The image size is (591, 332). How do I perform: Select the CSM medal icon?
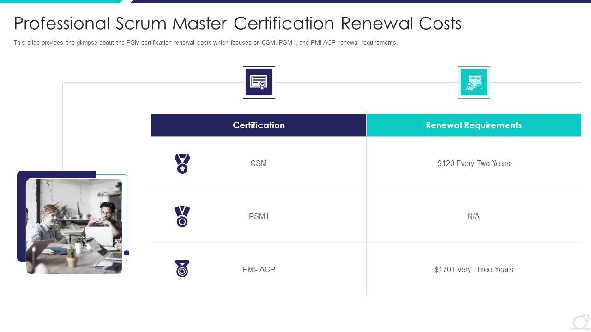[182, 163]
